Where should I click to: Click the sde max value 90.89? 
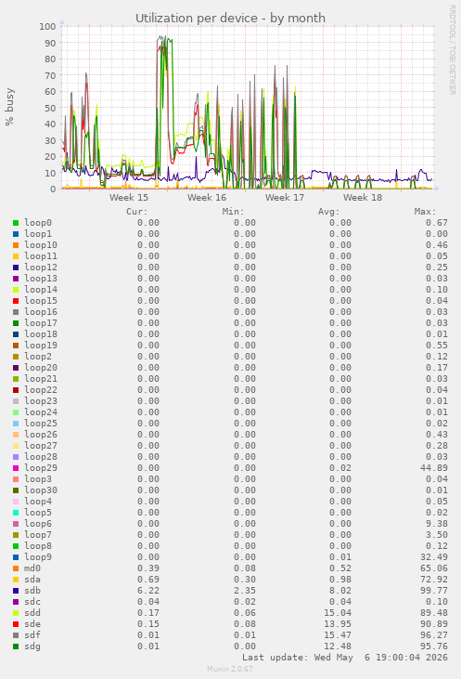(x=434, y=624)
